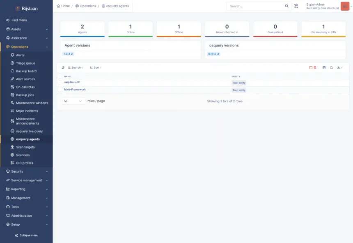Expand the Service management menu
Image resolution: width=353 pixels, height=243 pixels.
pos(26,180)
